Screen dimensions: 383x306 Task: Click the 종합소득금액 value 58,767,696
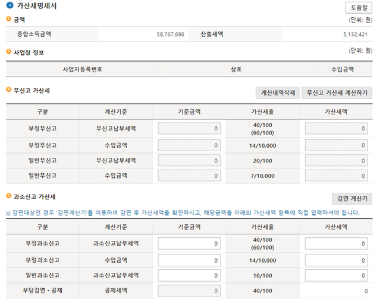(x=168, y=35)
